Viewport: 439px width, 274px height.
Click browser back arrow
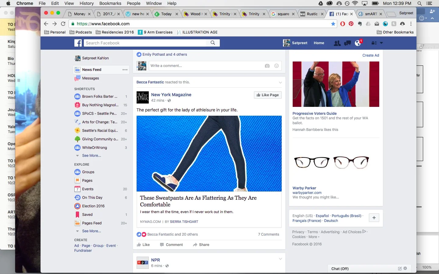tap(46, 24)
